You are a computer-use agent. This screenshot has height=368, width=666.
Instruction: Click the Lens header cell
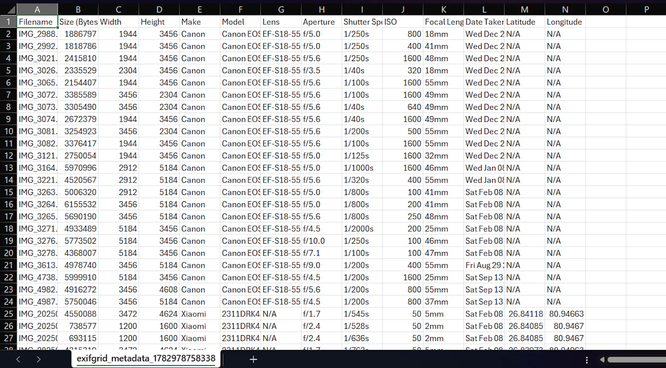click(x=281, y=22)
